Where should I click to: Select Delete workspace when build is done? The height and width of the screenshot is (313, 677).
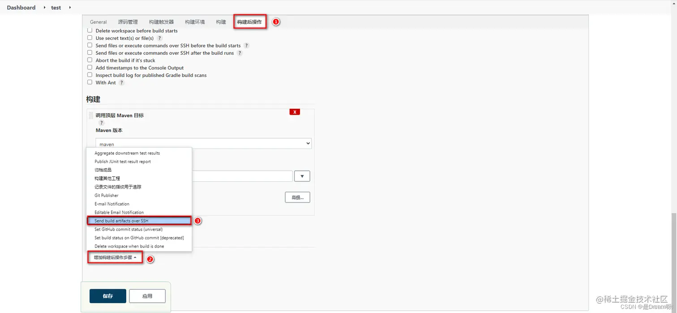139,246
